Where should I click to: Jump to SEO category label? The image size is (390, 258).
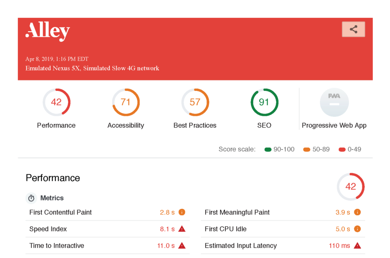pyautogui.click(x=264, y=126)
